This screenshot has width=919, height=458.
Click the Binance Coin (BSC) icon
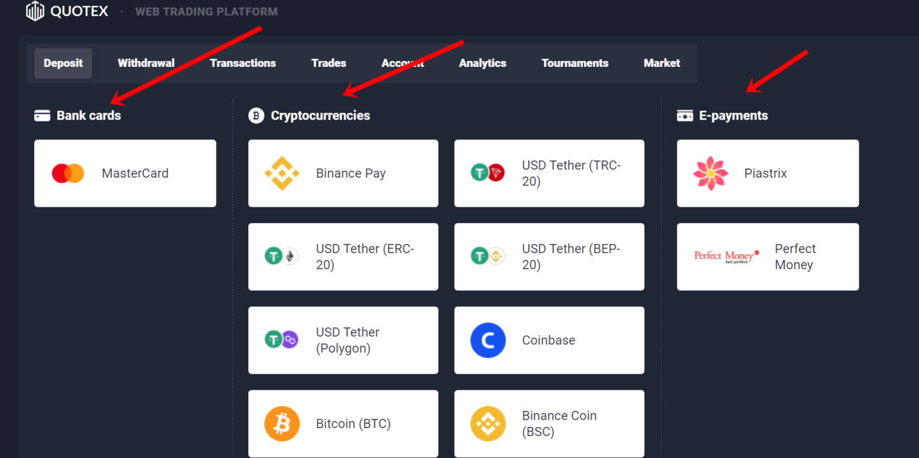tap(488, 424)
